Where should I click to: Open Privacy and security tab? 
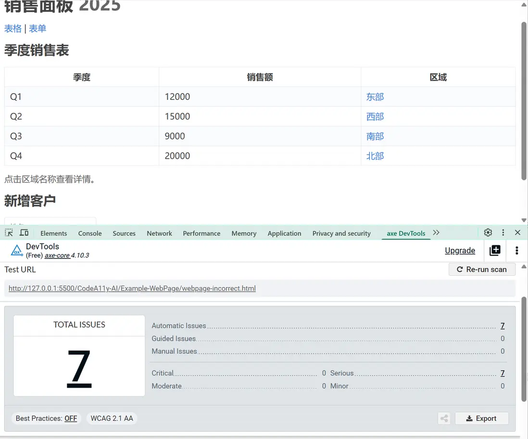(x=341, y=233)
